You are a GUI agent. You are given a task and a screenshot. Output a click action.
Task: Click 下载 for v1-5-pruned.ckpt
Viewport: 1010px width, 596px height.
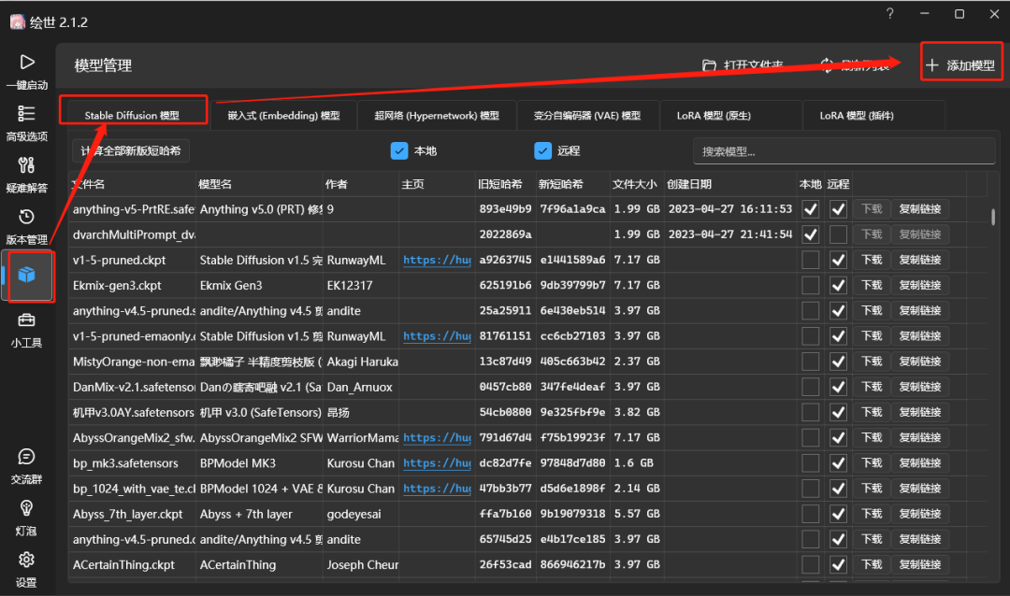point(872,260)
